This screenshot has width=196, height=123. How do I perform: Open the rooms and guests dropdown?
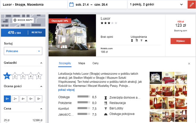tap(157, 4)
